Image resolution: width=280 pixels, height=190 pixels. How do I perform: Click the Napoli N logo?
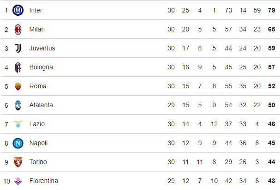click(x=18, y=143)
